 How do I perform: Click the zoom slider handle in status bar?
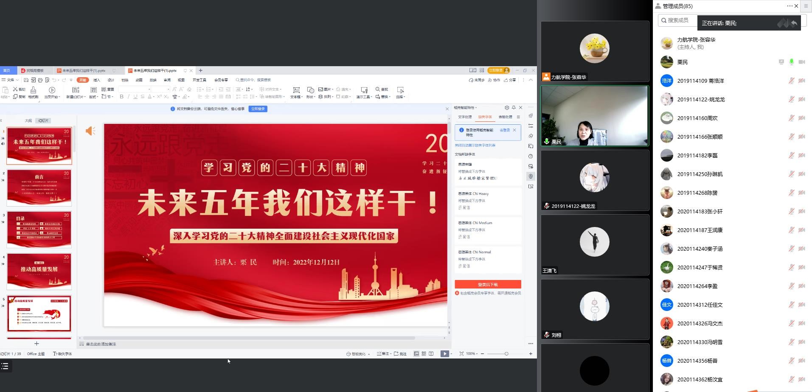506,354
